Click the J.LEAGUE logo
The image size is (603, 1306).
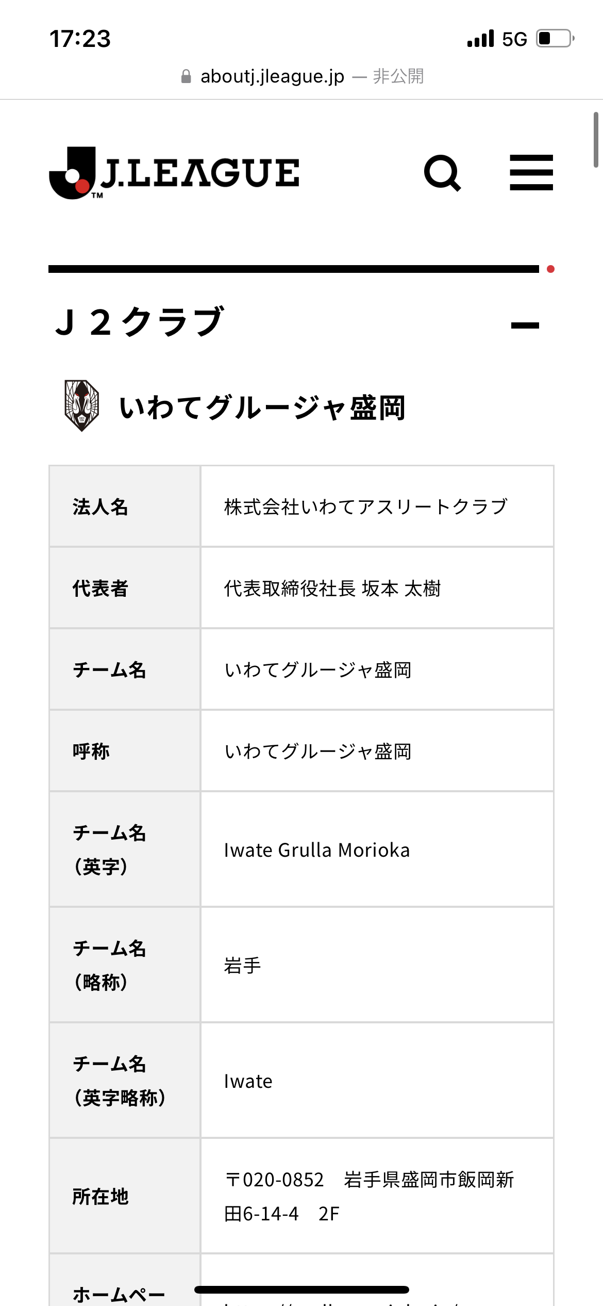[x=174, y=173]
